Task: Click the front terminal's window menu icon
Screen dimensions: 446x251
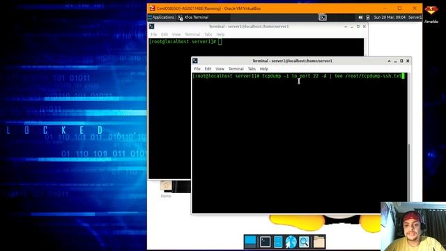Action: (195, 61)
